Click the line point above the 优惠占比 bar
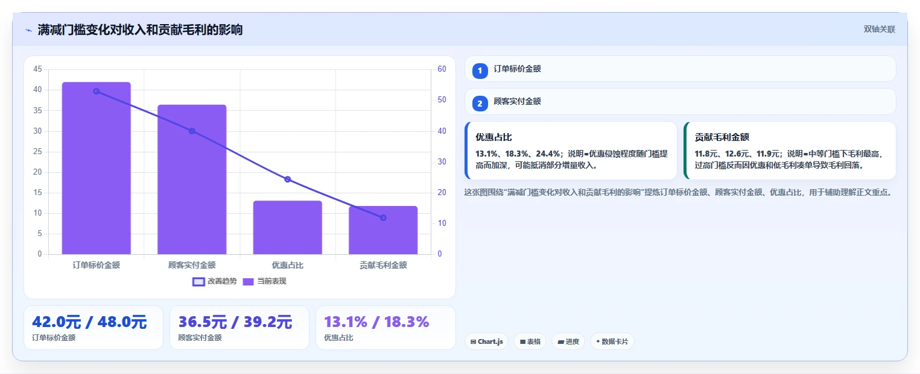920x374 pixels. click(287, 179)
